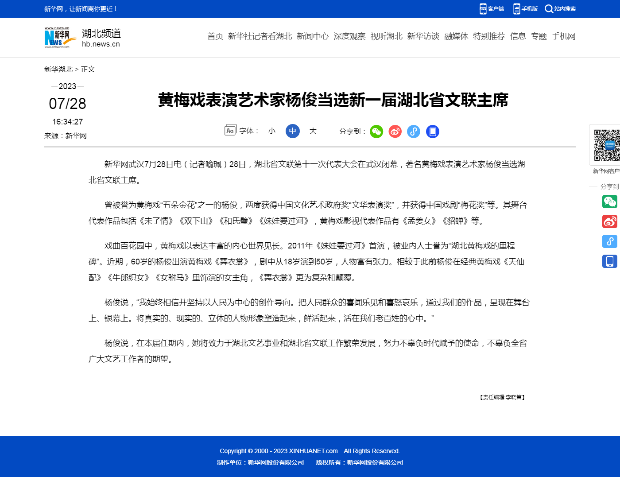Select medium font size 中
Screen dimensions: 620x477
(x=293, y=131)
